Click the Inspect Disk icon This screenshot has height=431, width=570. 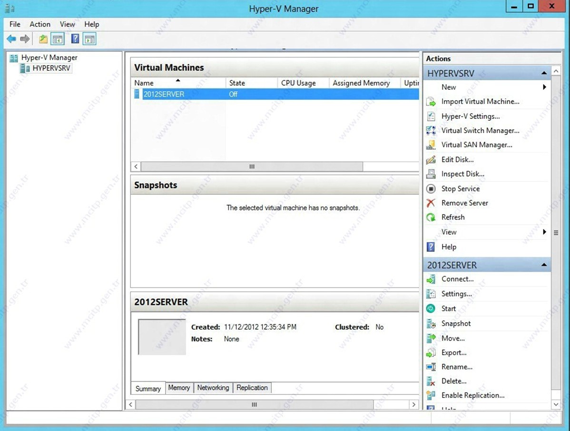pos(431,174)
